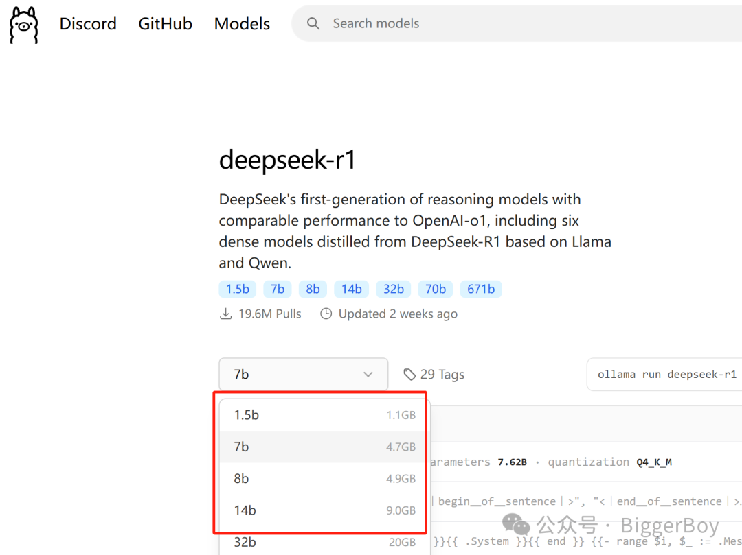
Task: Focus the Search models field
Action: pyautogui.click(x=517, y=23)
